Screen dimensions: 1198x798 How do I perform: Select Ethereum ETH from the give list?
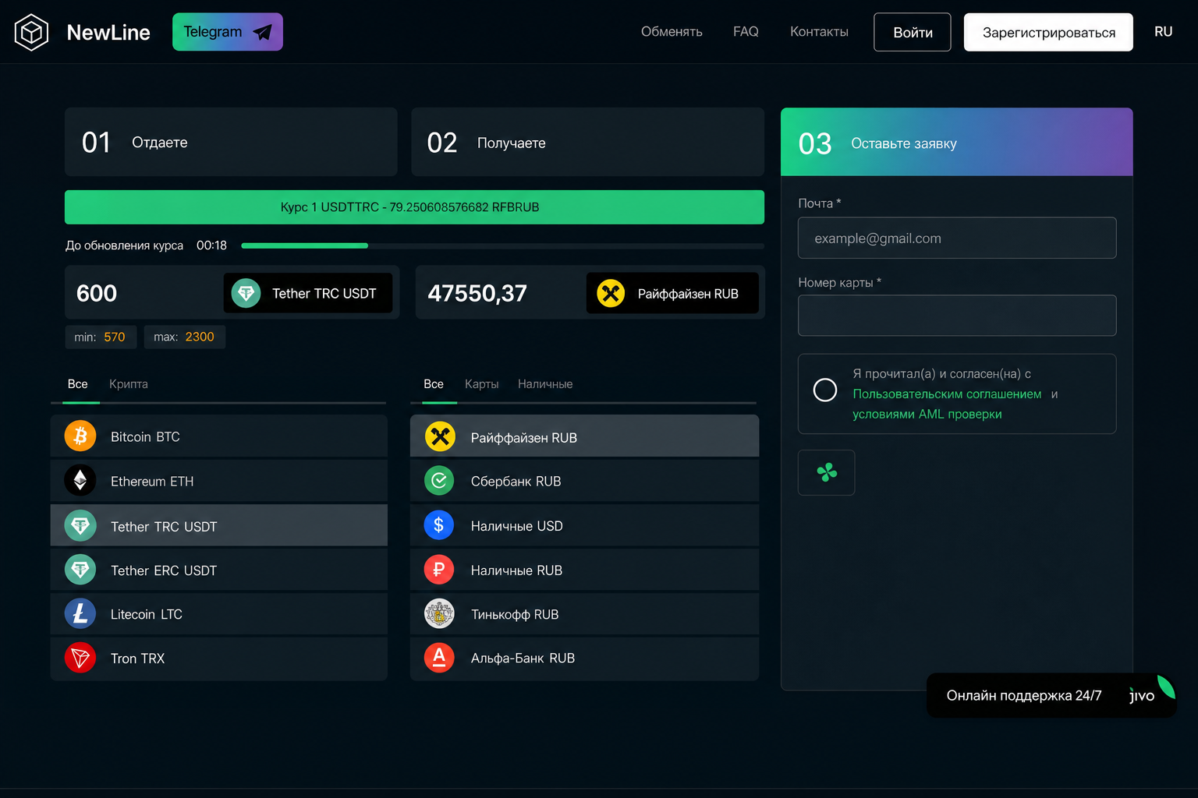click(x=219, y=481)
